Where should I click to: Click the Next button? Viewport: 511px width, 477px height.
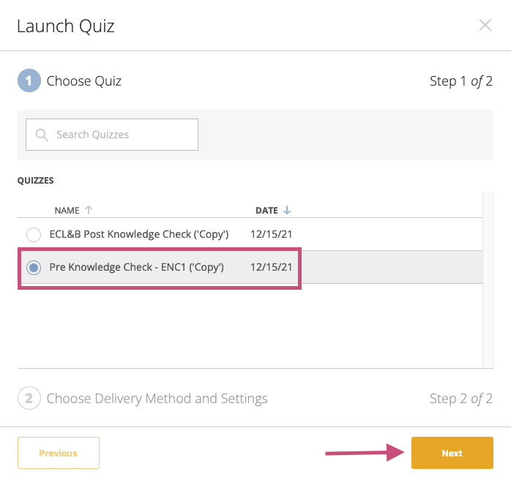tap(452, 453)
